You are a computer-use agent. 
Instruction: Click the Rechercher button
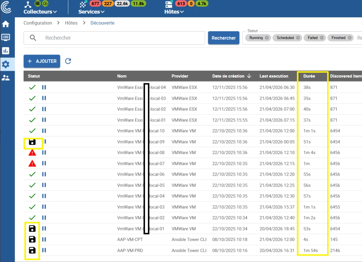[223, 38]
